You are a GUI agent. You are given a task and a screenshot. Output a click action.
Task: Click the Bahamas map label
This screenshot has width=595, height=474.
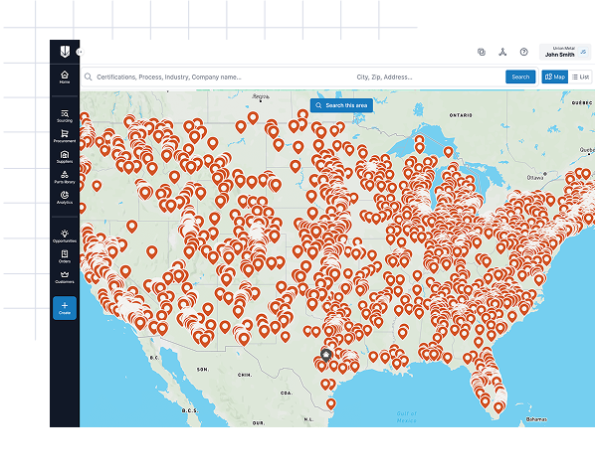[536, 419]
